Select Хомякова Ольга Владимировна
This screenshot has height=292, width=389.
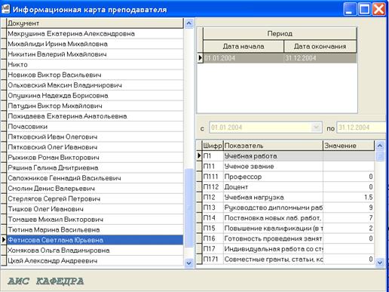tap(95, 251)
